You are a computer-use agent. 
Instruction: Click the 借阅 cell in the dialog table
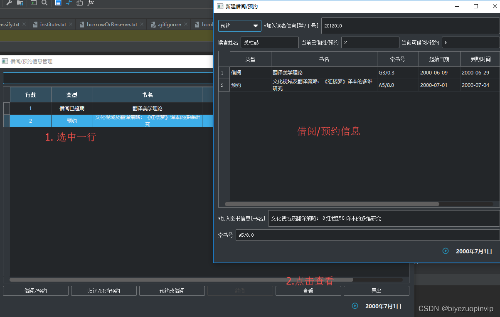pyautogui.click(x=251, y=73)
